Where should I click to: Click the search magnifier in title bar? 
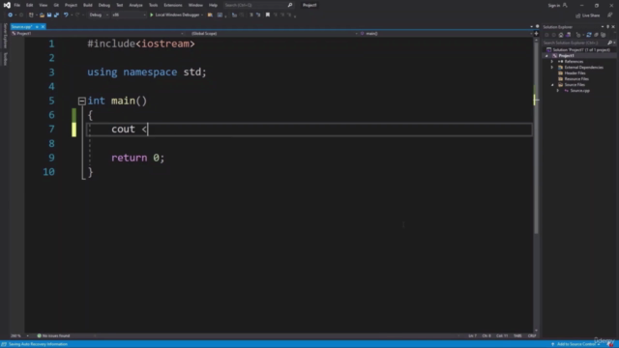tap(290, 5)
